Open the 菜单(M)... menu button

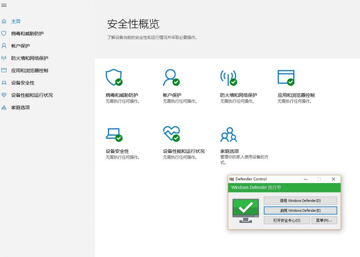click(324, 220)
